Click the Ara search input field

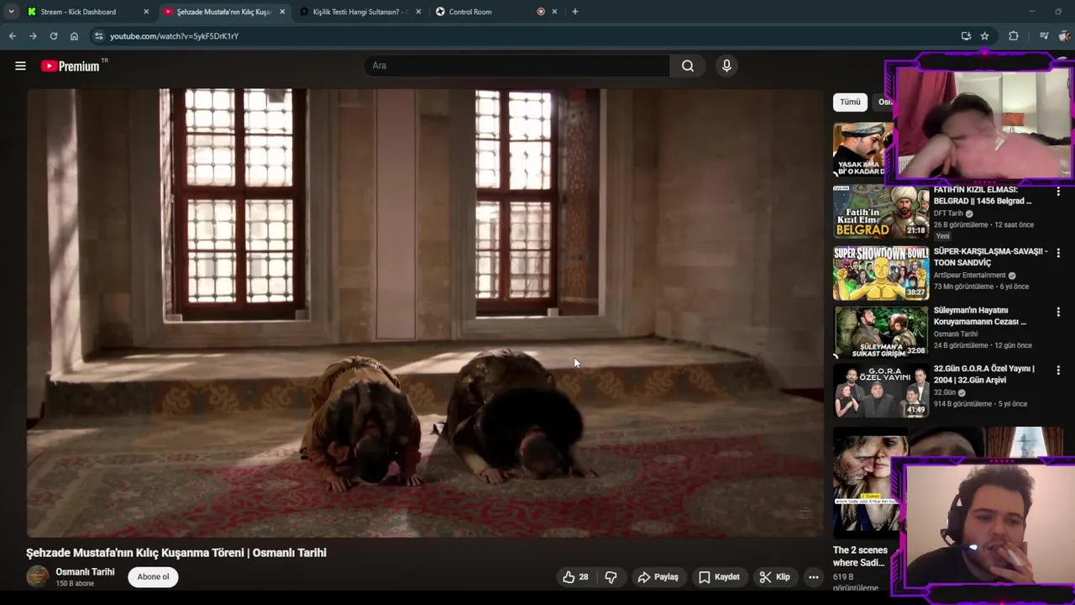[x=517, y=66]
